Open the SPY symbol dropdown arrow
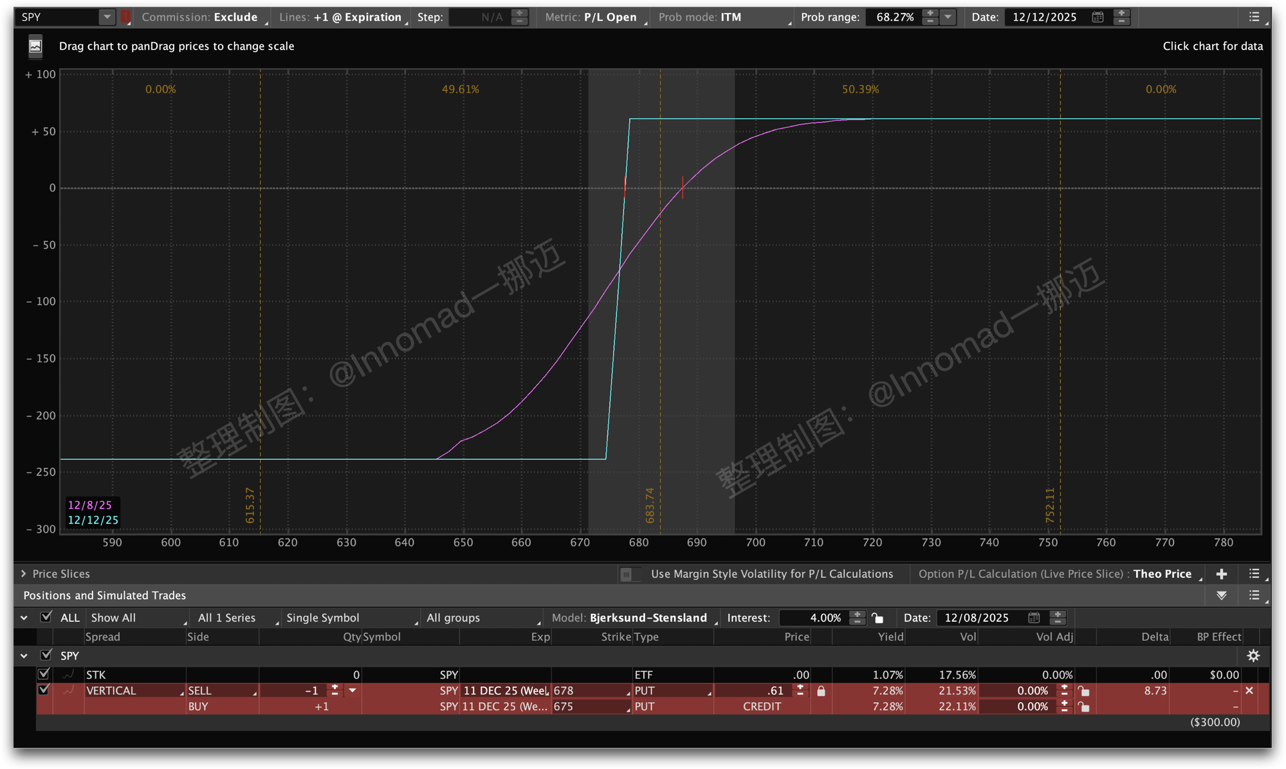The image size is (1286, 769). [107, 17]
